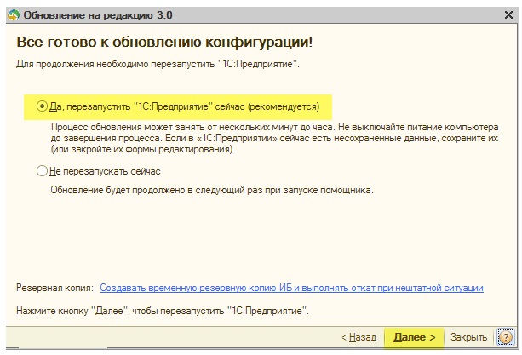Click the "Да, перезапустить" option label text

pyautogui.click(x=185, y=106)
